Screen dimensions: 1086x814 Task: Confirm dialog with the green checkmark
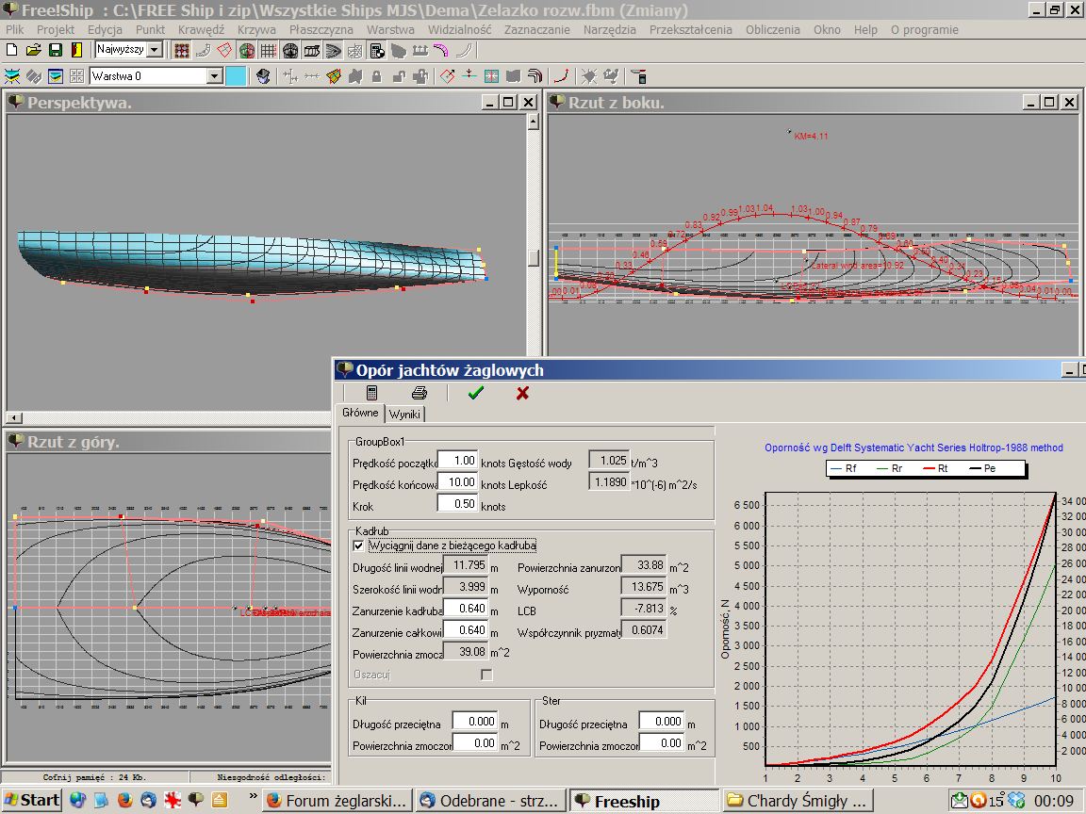click(x=475, y=393)
